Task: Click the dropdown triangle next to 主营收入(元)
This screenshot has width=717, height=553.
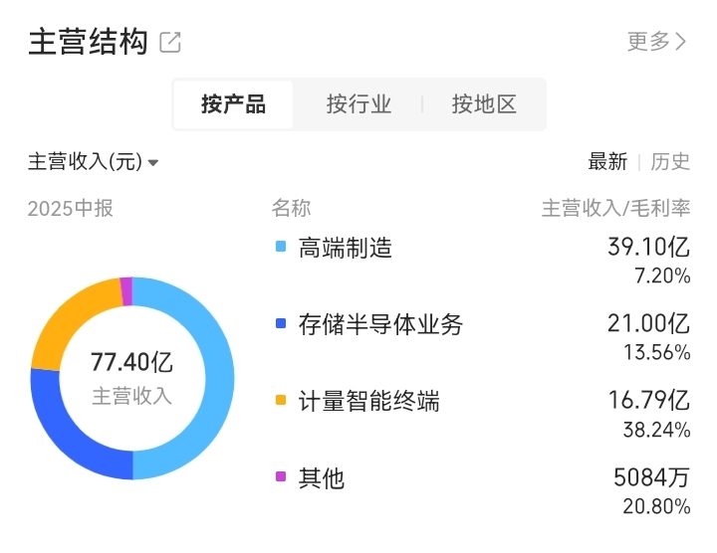Action: 153,162
